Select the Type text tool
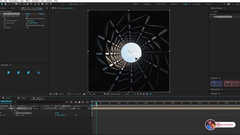The image size is (240, 135). click(x=31, y=4)
